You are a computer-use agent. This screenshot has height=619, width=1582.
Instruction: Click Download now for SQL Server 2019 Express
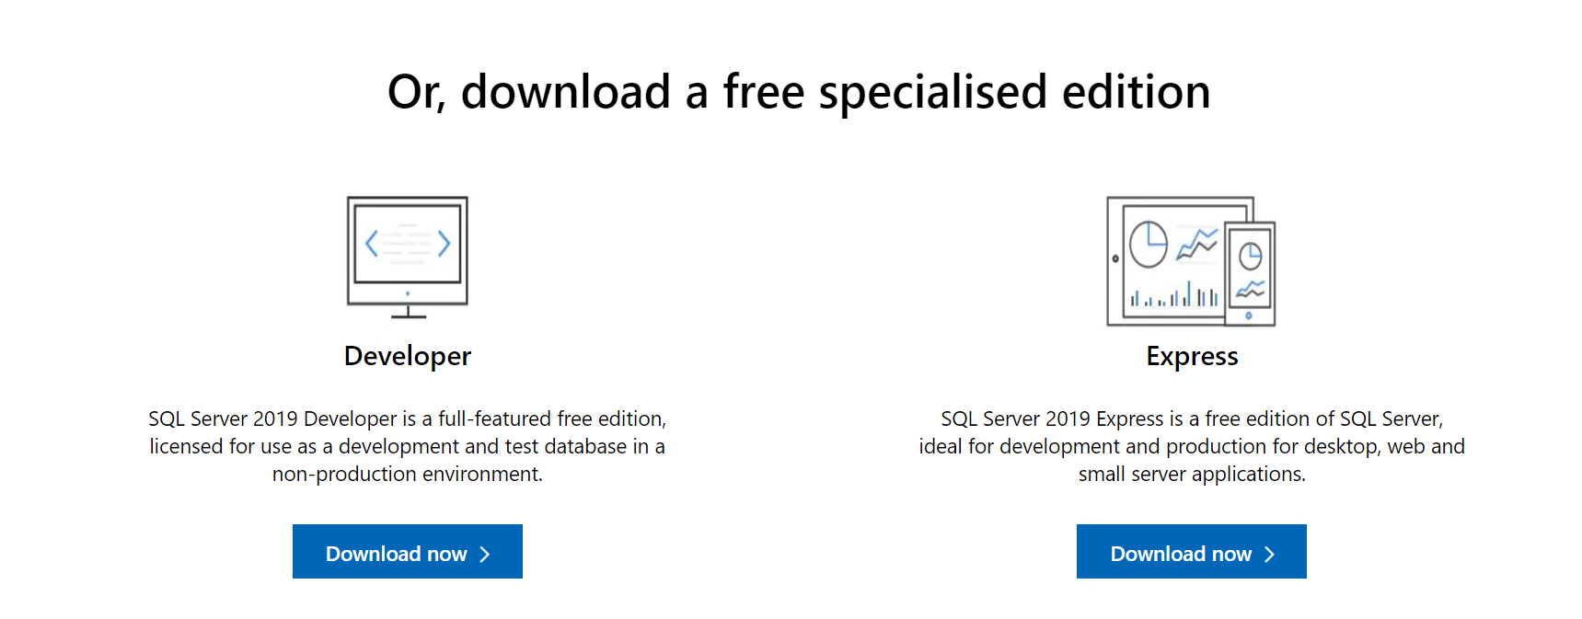tap(1191, 551)
